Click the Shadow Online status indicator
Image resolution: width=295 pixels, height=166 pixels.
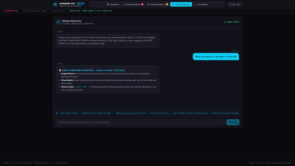tap(232, 22)
